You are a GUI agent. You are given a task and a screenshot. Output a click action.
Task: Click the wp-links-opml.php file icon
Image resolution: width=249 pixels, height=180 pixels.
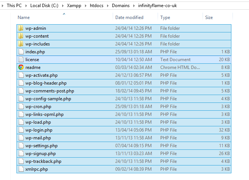[x=21, y=114]
